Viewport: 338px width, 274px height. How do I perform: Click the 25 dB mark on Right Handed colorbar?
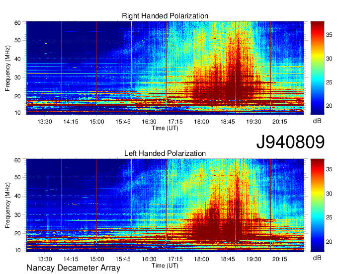(329, 82)
